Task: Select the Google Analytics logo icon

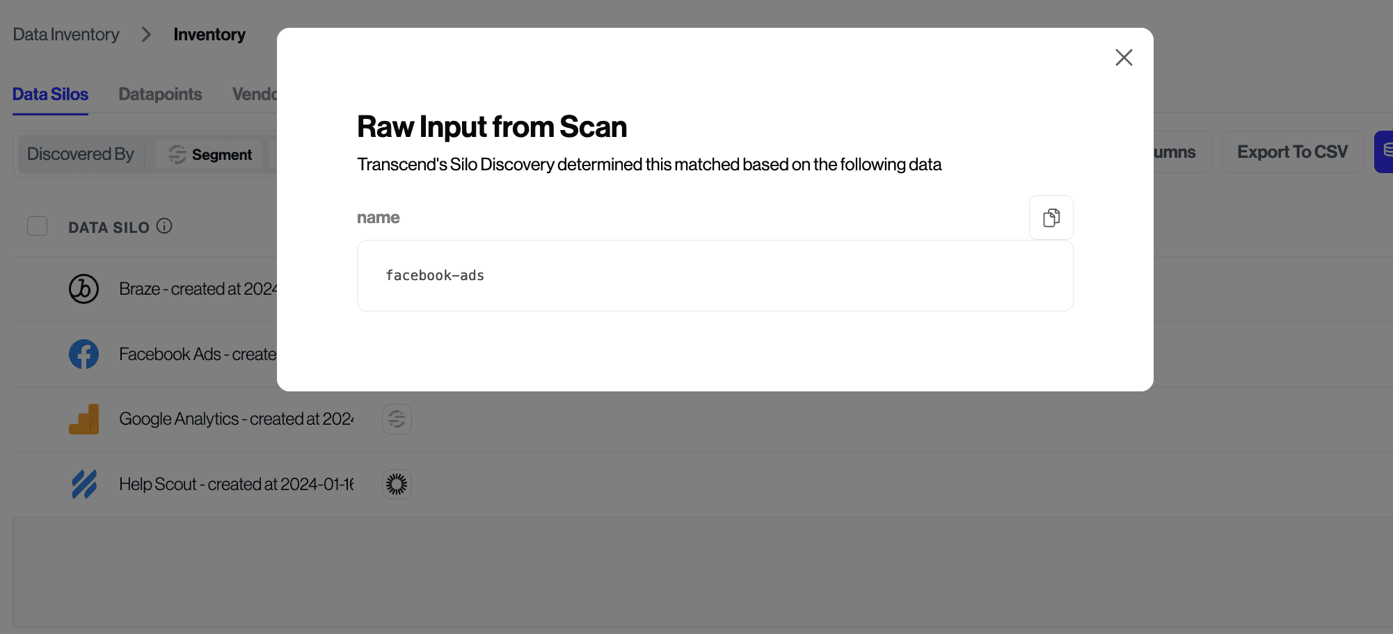Action: coord(83,418)
